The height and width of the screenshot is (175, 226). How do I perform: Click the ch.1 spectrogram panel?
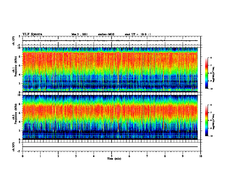[x=110, y=70]
